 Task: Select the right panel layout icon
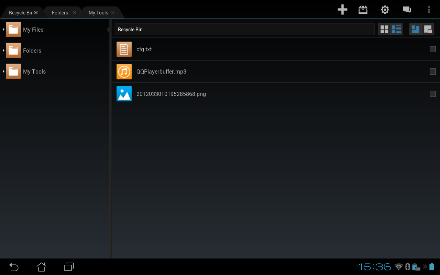tap(428, 29)
